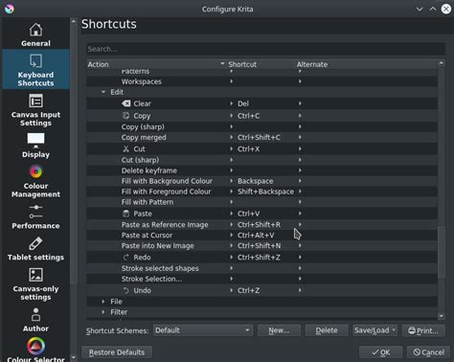Select the Copy merged row
Viewport: 454px width, 362px height.
coord(262,137)
